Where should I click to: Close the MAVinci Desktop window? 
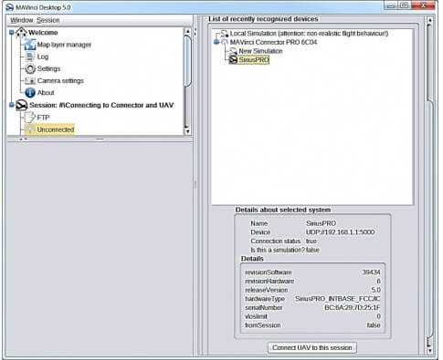[423, 5]
